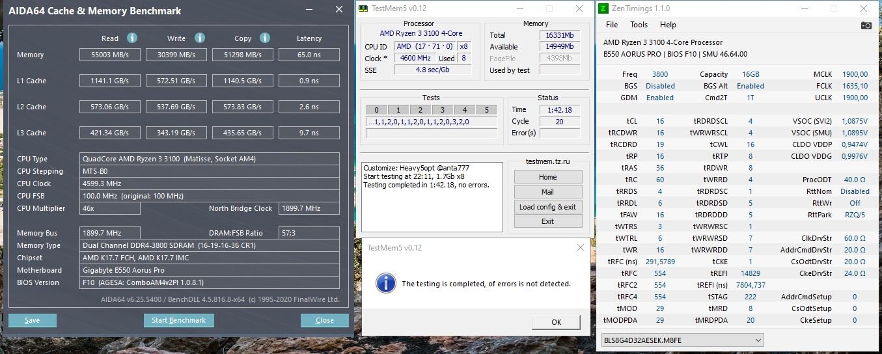Viewport: 882px width, 354px height.
Task: Click the Mail button in TestMem5
Action: [548, 192]
